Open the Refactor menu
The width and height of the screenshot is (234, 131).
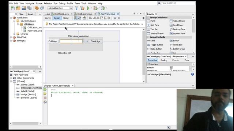(x=48, y=3)
